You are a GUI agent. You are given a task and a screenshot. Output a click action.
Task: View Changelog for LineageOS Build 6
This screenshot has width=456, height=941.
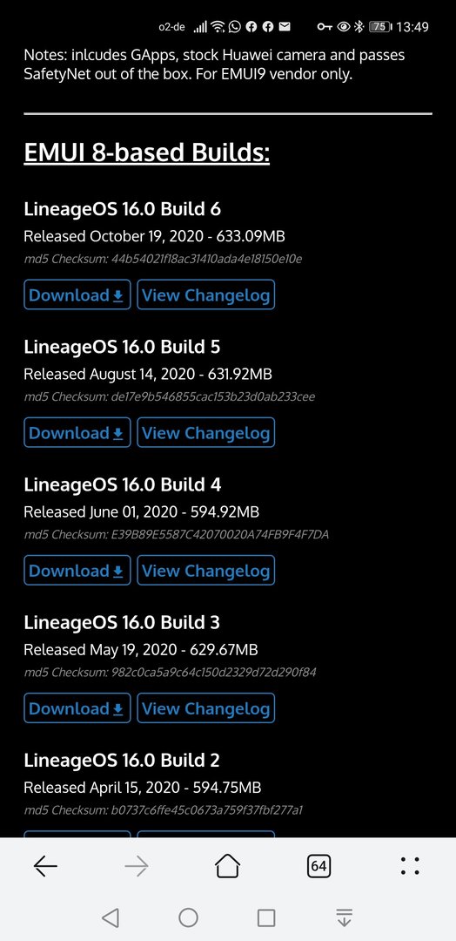click(206, 294)
